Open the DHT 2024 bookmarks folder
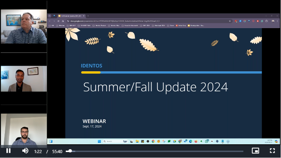 145,26
